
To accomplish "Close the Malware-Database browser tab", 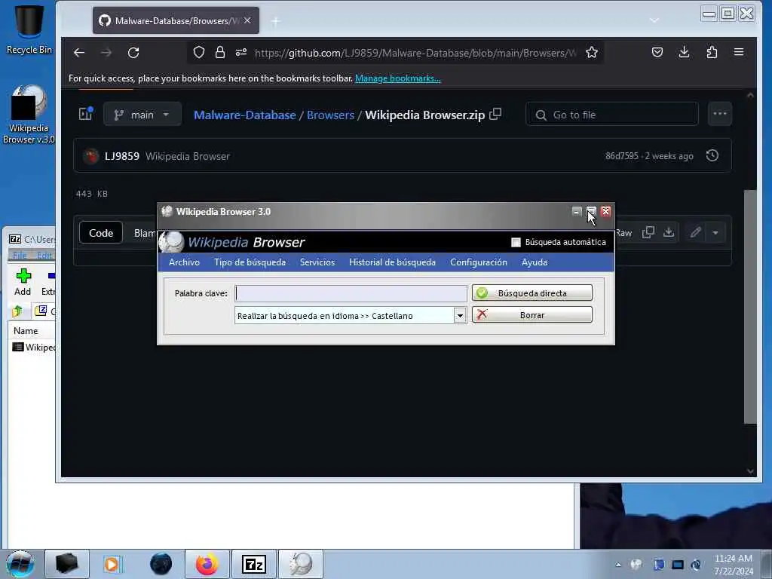I will [x=247, y=20].
